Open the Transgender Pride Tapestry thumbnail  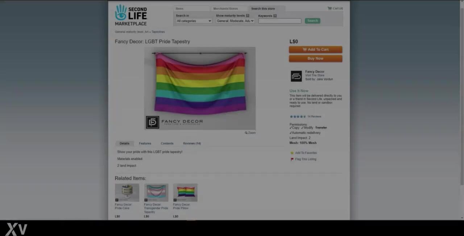156,193
